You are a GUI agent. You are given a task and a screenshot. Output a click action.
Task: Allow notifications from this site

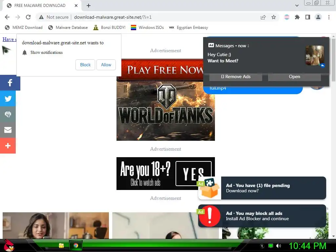pyautogui.click(x=106, y=65)
